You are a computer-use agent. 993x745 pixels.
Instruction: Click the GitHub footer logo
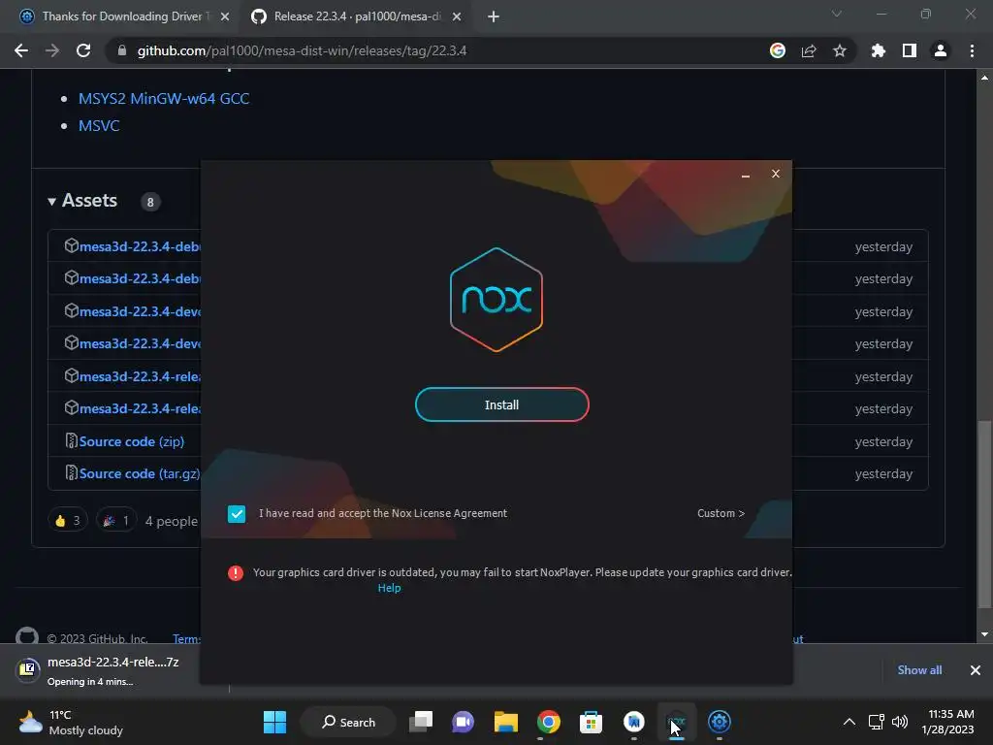(26, 635)
